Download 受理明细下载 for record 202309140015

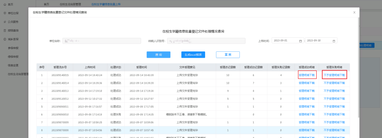(x=307, y=75)
